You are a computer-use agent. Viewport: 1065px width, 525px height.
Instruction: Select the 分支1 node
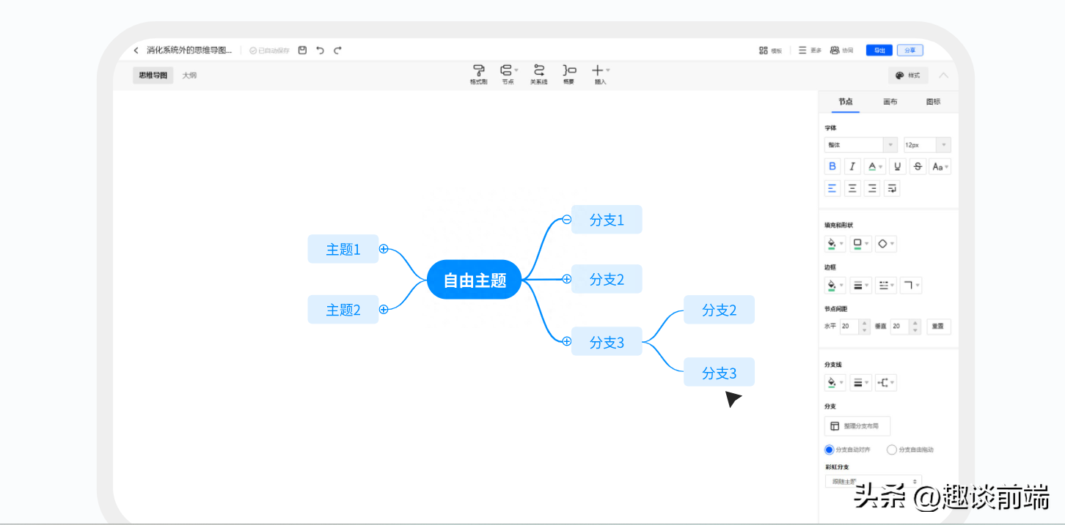(607, 220)
